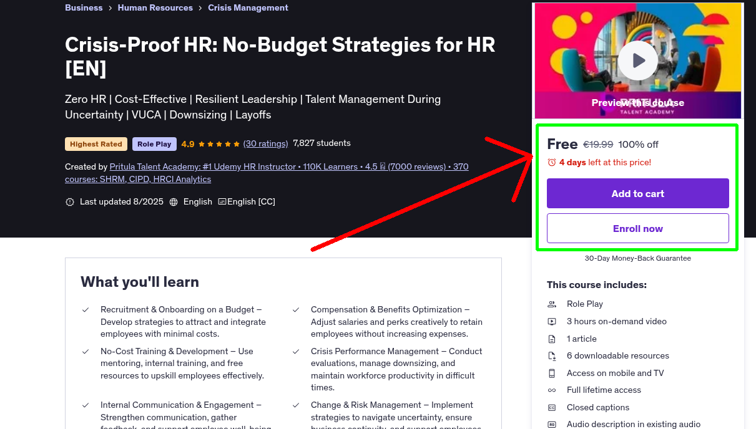Screen dimensions: 756x429
Task: Click the Add to cart button
Action: pos(637,193)
